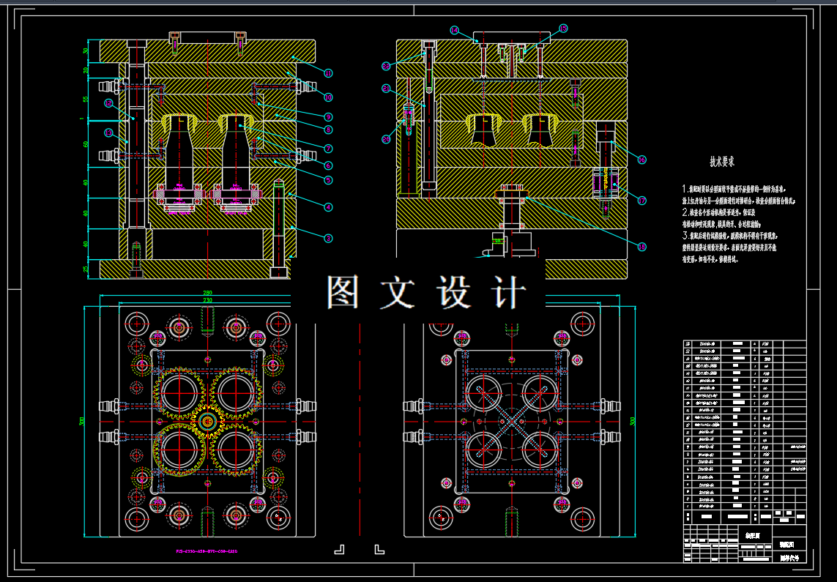Select callout balloon 20
Screen dimensions: 837x582
387,139
